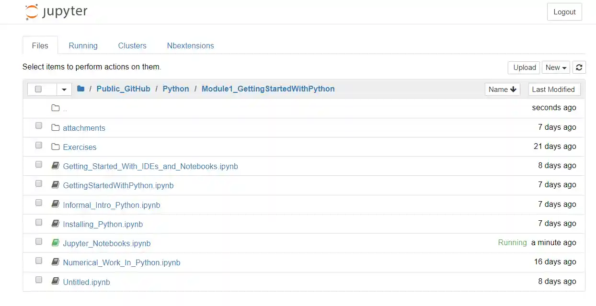Click the Jupyter logo
This screenshot has height=306, width=596.
click(56, 11)
